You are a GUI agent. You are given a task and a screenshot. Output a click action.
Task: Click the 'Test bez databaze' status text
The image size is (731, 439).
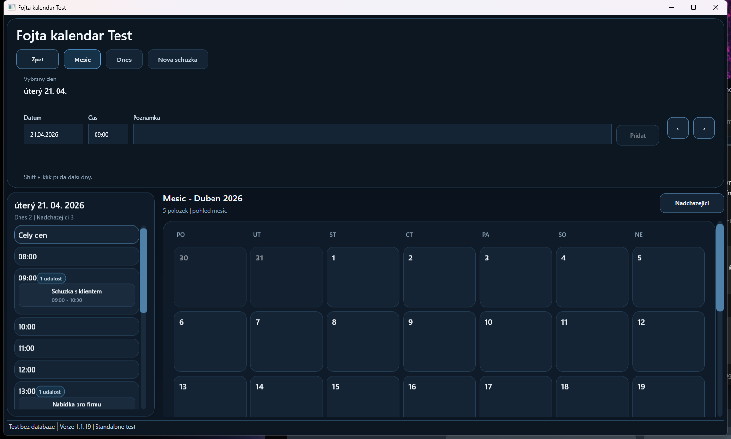point(32,427)
